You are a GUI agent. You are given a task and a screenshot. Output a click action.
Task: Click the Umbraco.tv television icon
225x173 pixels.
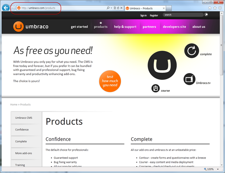click(x=189, y=79)
